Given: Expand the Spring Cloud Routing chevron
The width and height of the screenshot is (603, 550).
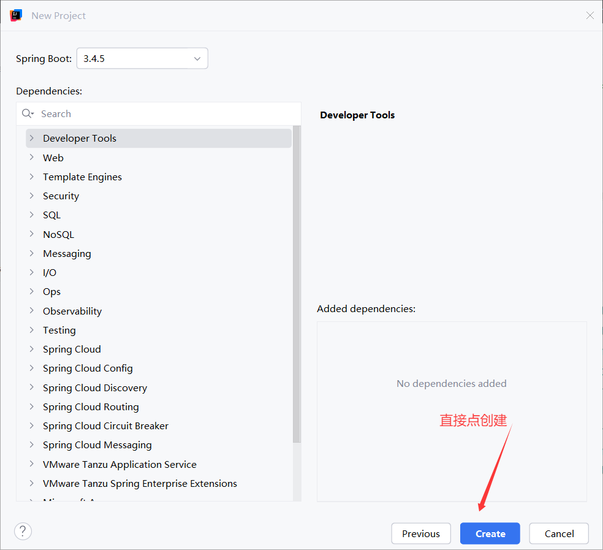Looking at the screenshot, I should tap(32, 406).
